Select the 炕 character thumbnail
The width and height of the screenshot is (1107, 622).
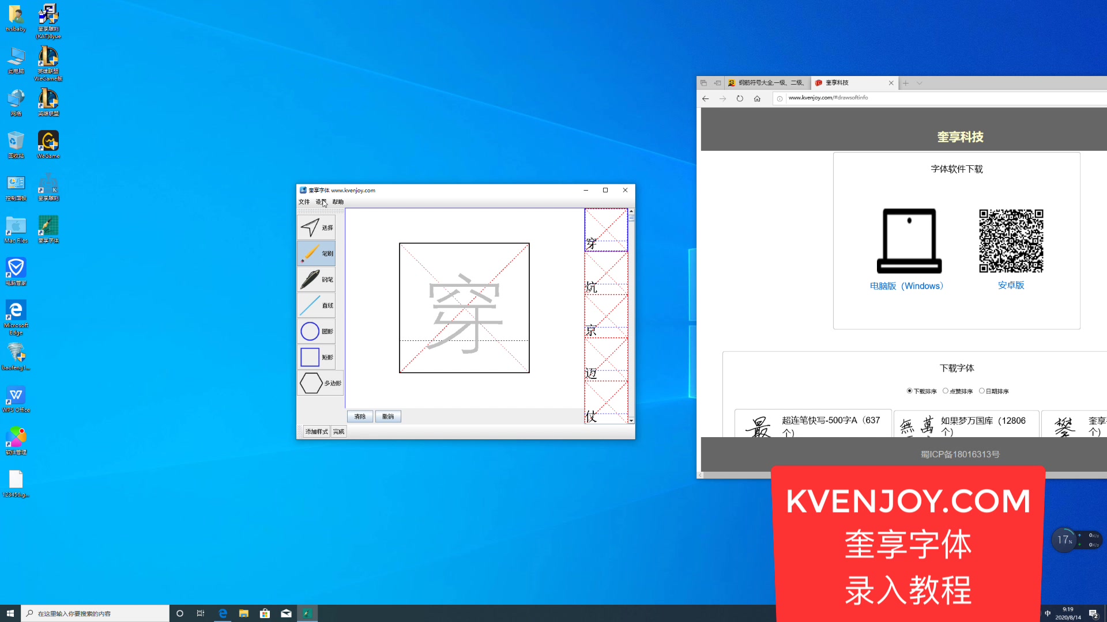pos(606,273)
